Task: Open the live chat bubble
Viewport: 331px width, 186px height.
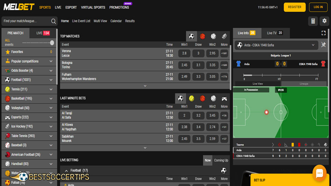Action: click(x=319, y=173)
